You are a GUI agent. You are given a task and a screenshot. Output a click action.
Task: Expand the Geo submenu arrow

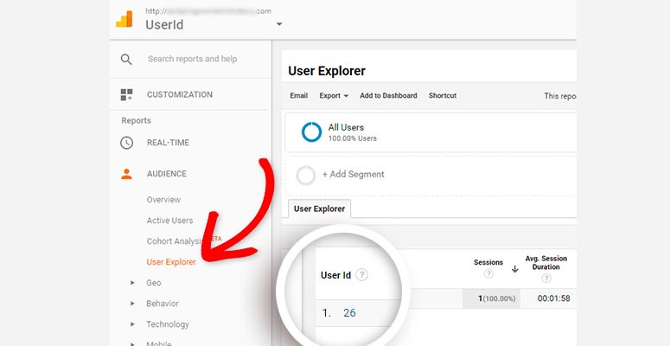[132, 283]
